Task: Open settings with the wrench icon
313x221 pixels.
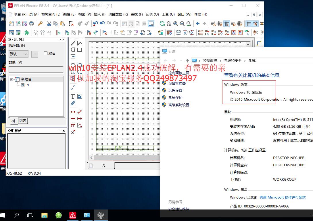Action: [x=40, y=24]
